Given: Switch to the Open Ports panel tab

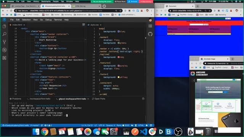Looking at the screenshot, I should tap(98, 99).
